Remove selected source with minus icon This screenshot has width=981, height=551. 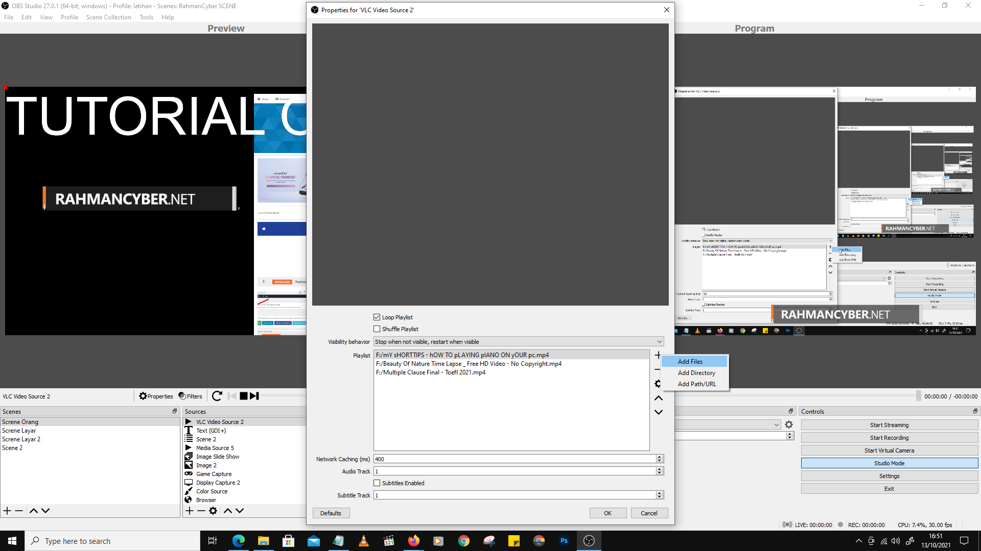coord(201,511)
